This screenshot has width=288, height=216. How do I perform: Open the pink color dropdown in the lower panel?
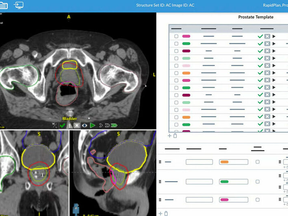click(233, 200)
